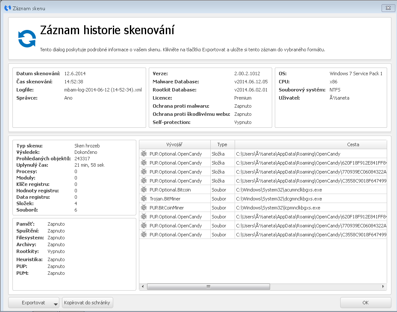Click scan type value Sken hrozeb
The height and width of the screenshot is (312, 397).
[x=87, y=146]
